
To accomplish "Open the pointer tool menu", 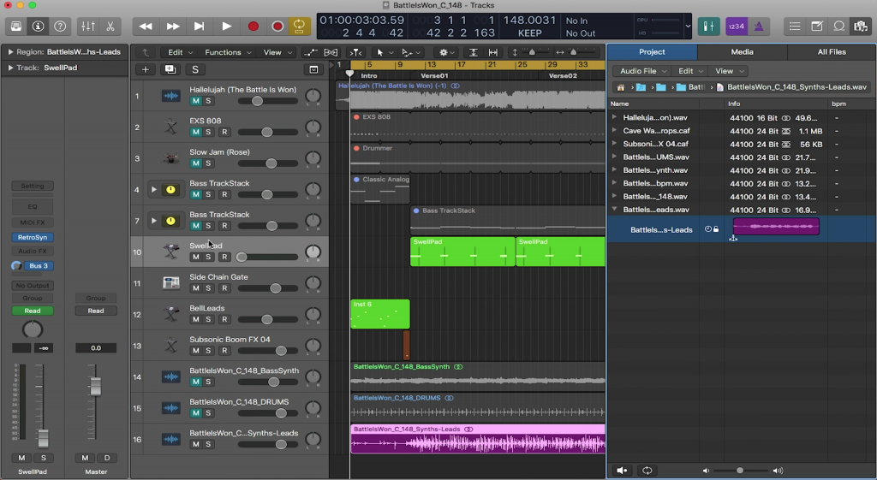I will 384,52.
